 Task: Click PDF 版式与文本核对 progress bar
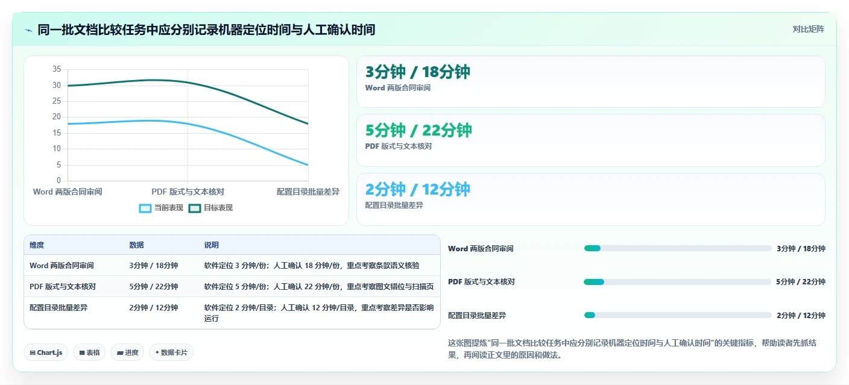pos(677,282)
